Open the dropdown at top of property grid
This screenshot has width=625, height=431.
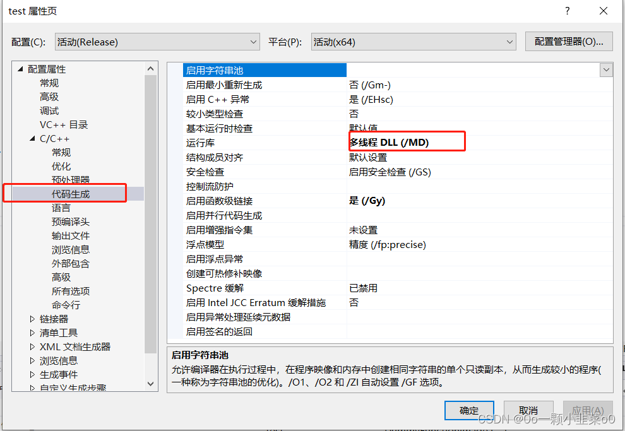pyautogui.click(x=606, y=69)
